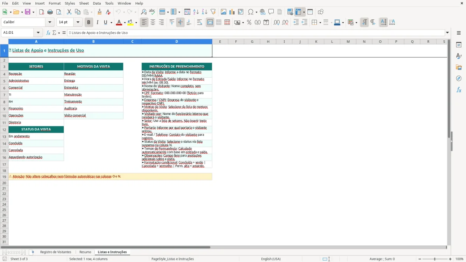
Task: Click Split Window icon
Action: [x=310, y=12]
